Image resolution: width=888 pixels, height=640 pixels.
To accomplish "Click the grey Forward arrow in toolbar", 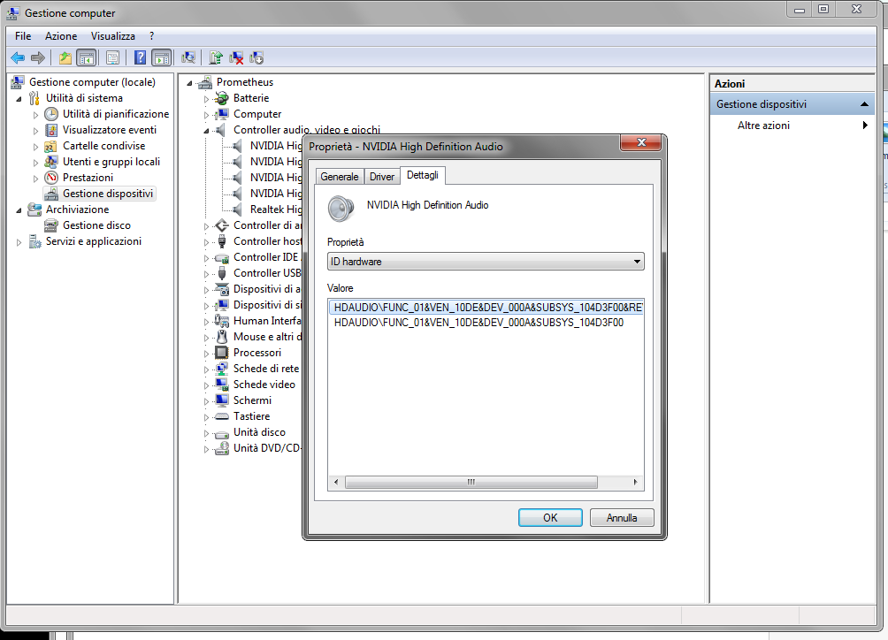I will click(x=38, y=57).
